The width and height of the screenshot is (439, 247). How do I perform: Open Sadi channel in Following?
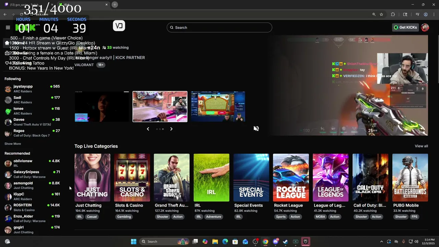tap(32, 99)
